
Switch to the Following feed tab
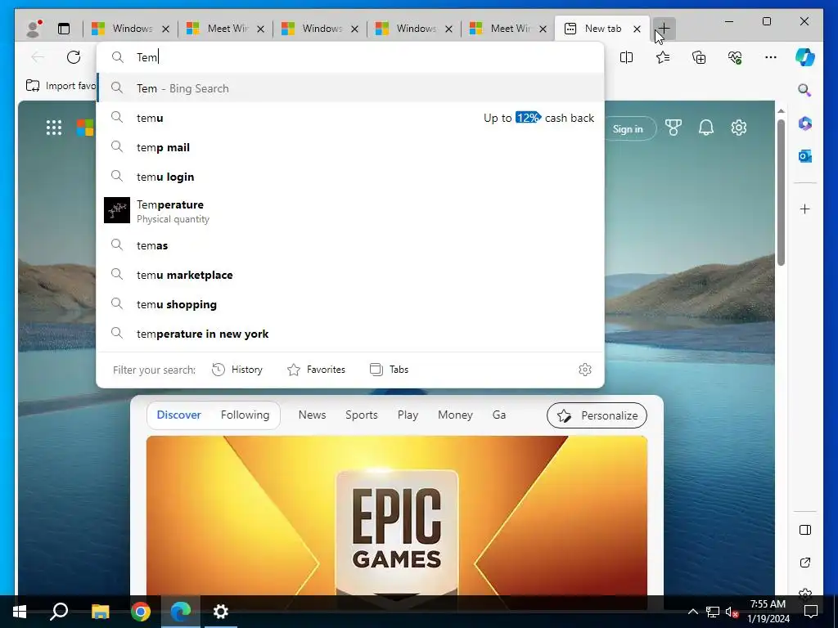click(245, 415)
